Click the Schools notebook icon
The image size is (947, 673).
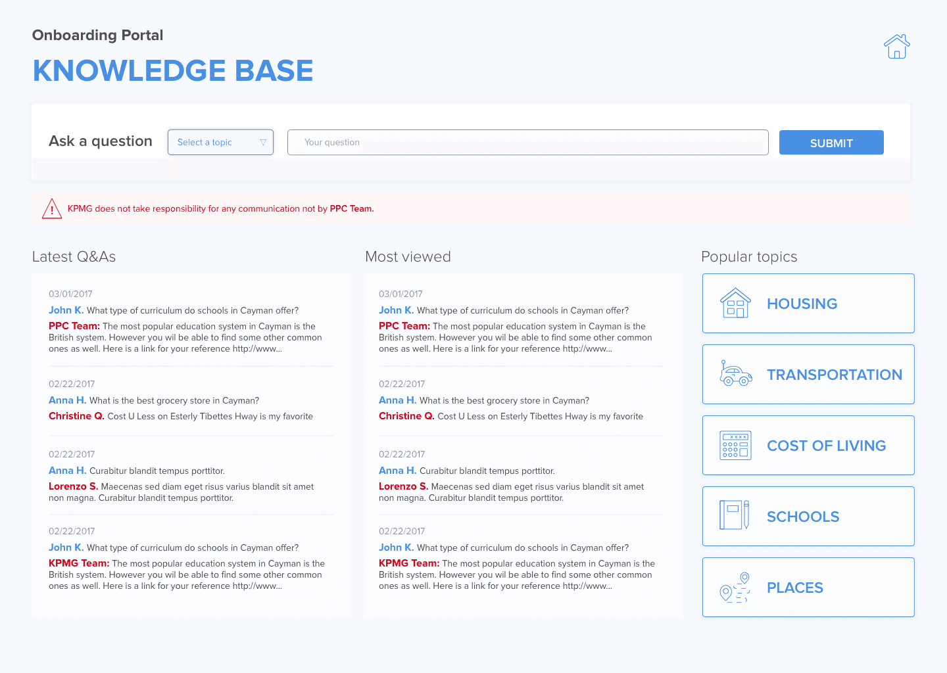click(735, 516)
